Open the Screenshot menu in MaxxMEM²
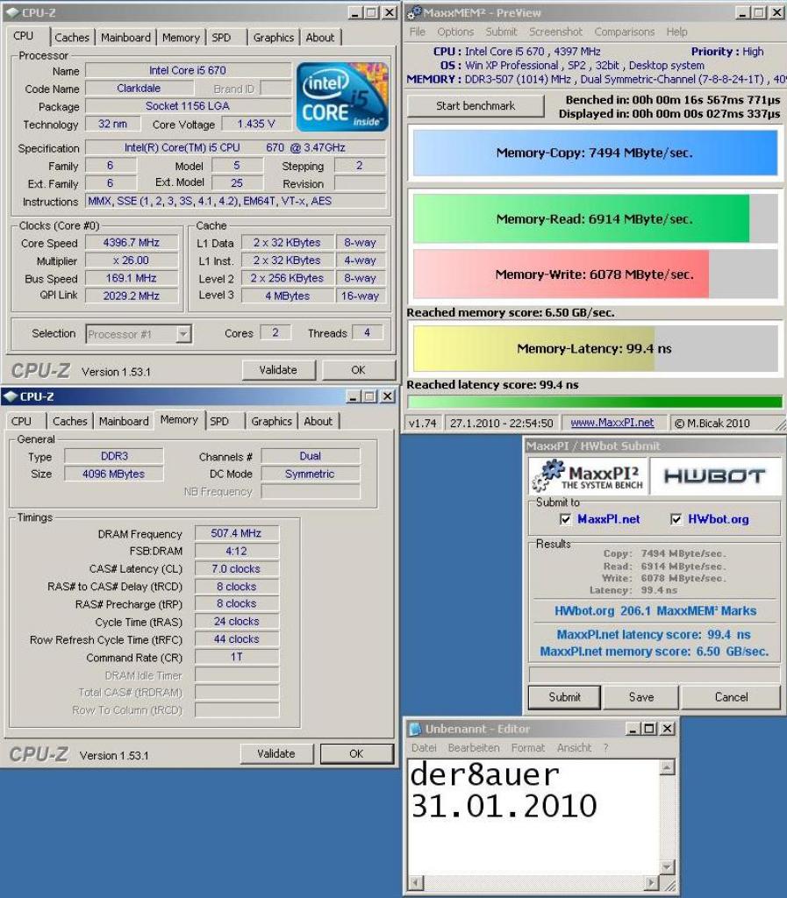The height and width of the screenshot is (898, 787). (x=555, y=32)
